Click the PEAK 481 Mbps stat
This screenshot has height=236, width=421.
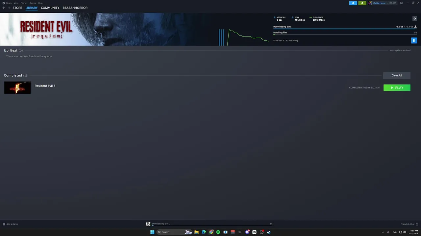click(x=298, y=19)
